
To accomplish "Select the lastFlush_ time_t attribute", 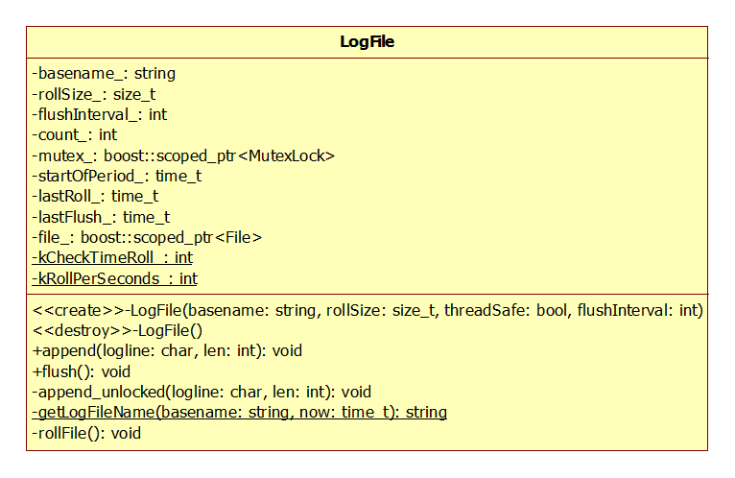I will click(x=101, y=217).
